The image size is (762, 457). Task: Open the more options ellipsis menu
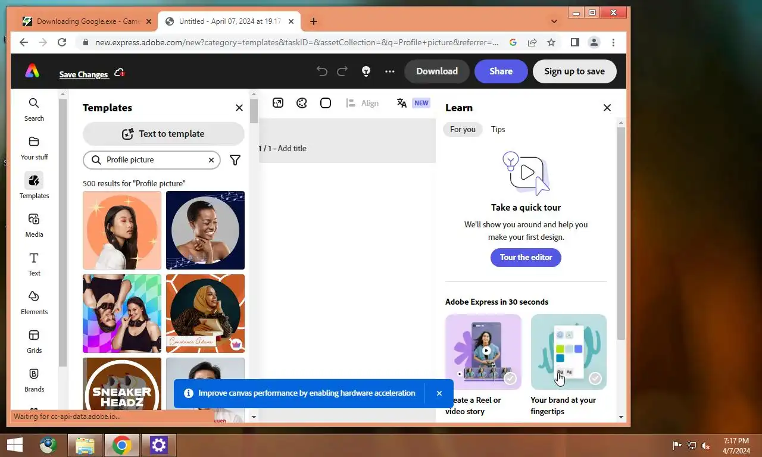coord(390,71)
